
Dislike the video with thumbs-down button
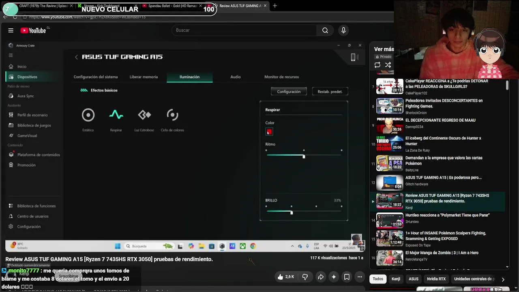(x=305, y=277)
